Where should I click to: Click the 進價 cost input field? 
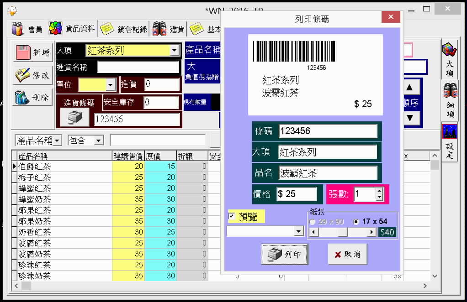162,84
